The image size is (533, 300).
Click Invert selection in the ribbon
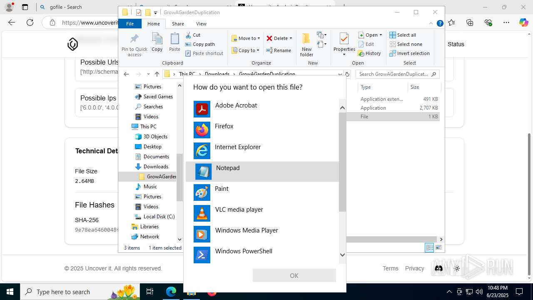point(410,53)
